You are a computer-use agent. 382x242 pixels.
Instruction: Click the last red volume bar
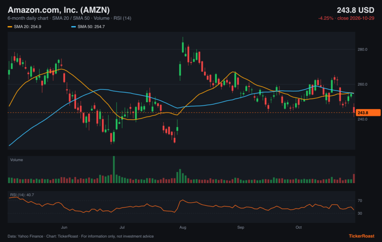click(354, 179)
